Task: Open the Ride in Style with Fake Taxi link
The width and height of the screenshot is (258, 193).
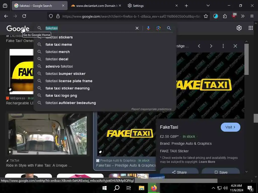Action: click(39, 165)
